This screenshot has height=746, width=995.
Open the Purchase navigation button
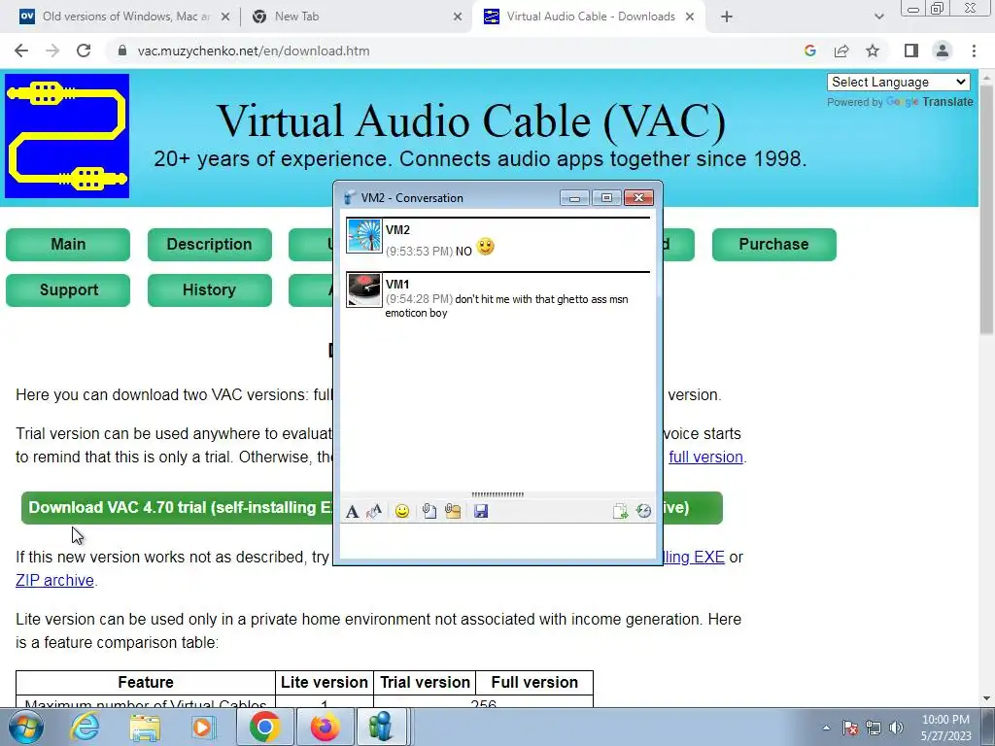773,244
